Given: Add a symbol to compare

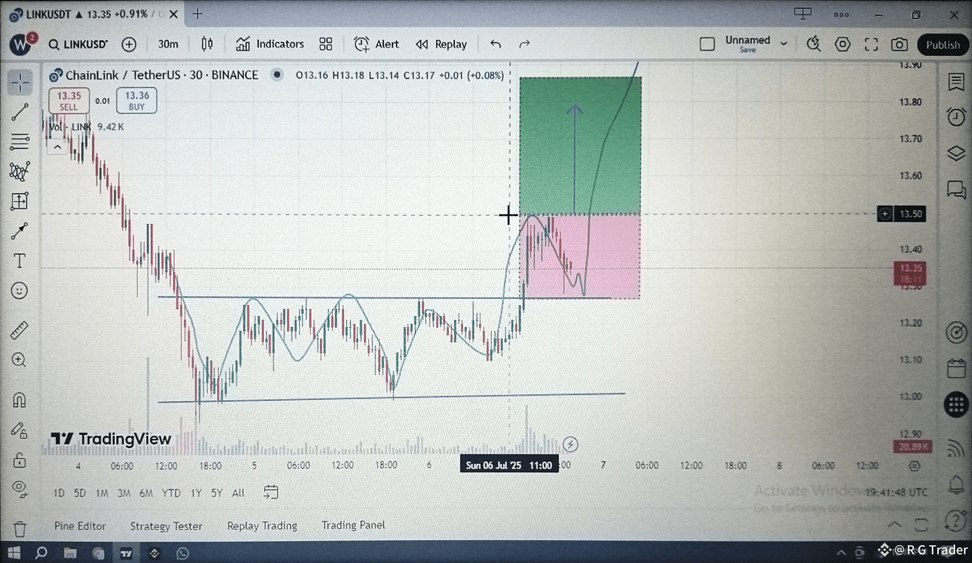Looking at the screenshot, I should click(129, 44).
